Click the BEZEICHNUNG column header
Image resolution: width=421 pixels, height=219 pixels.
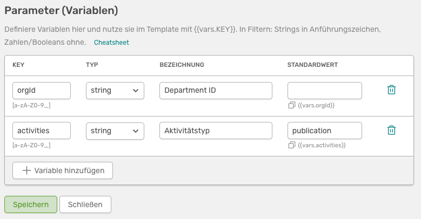(182, 65)
